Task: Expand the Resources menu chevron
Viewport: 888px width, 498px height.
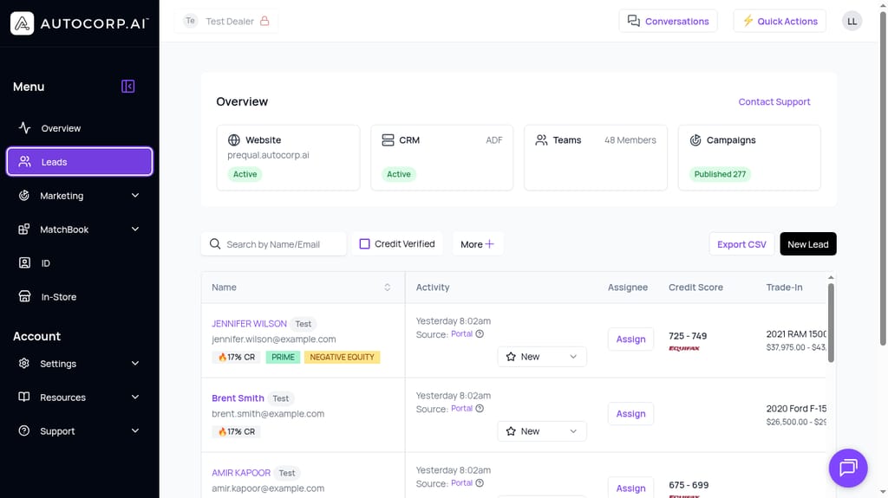Action: click(x=135, y=397)
